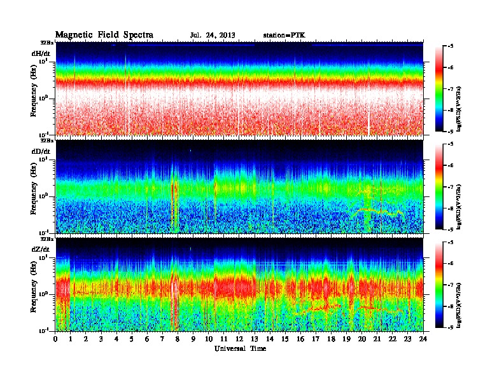Click hour tick label '10' on time axis
Screen dimensions: 504x389
point(209,339)
